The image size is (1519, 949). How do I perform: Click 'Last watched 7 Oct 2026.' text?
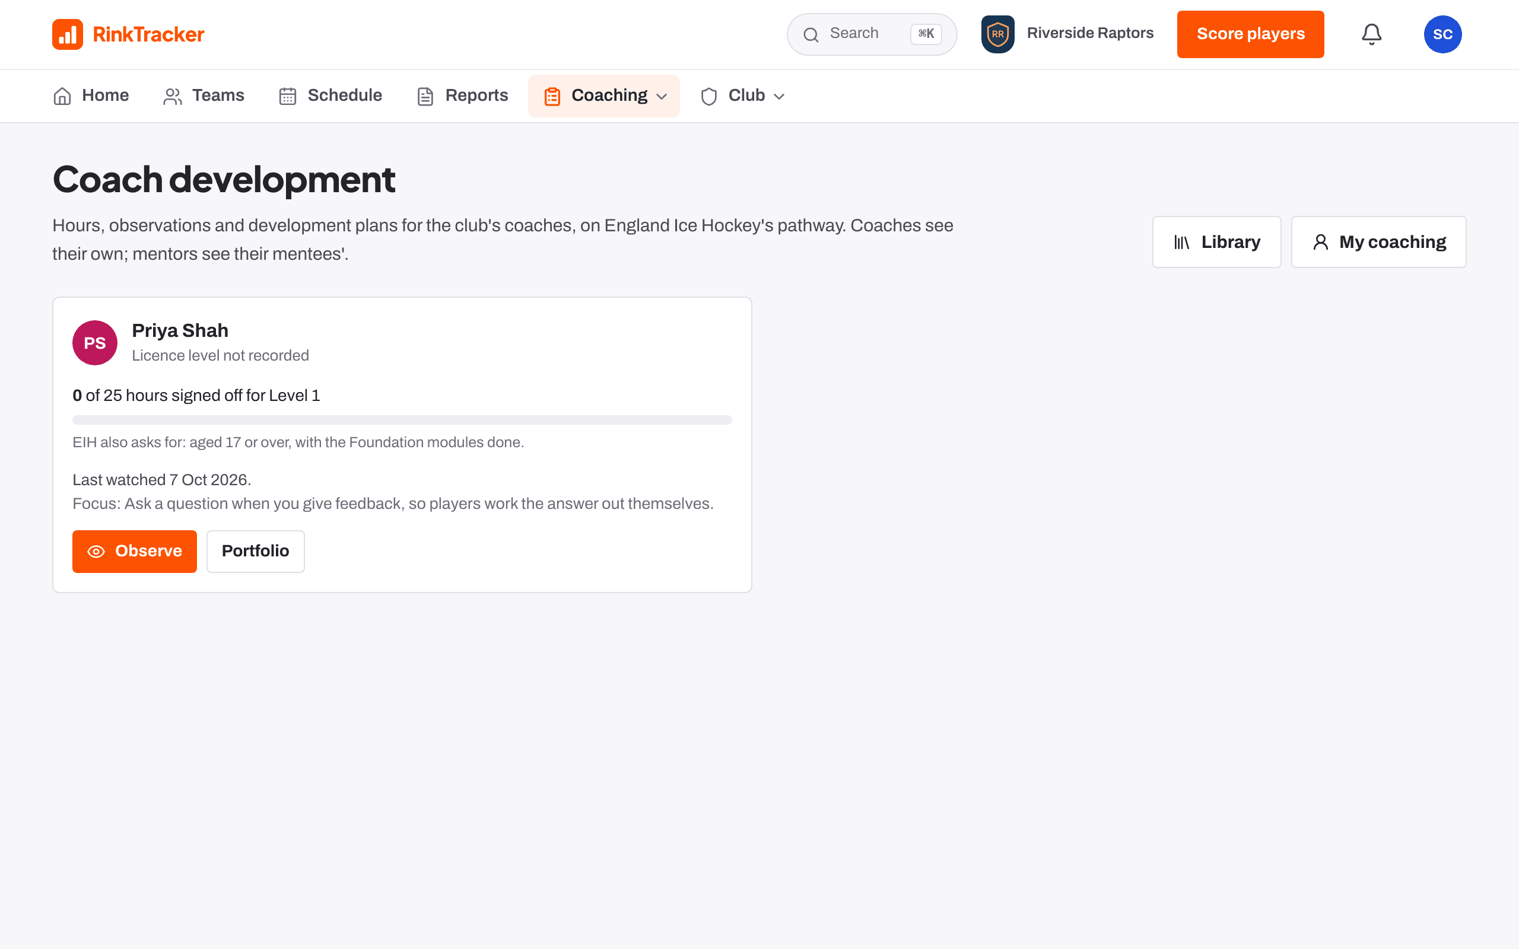pyautogui.click(x=161, y=480)
